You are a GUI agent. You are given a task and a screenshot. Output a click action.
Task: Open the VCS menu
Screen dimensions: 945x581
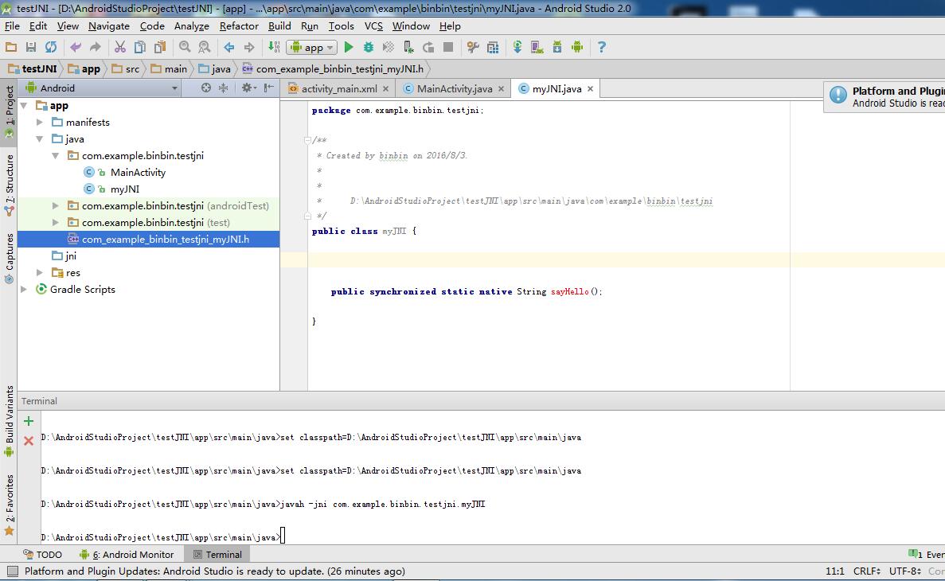point(373,26)
